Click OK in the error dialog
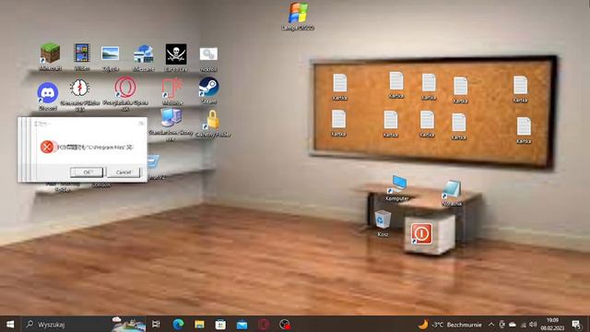This screenshot has width=590, height=332. click(87, 172)
